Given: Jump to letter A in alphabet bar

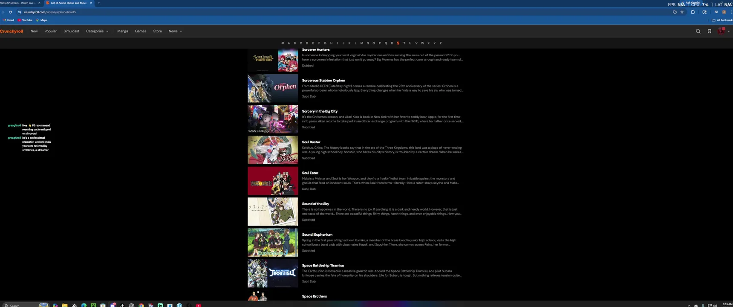Looking at the screenshot, I should click(x=289, y=43).
